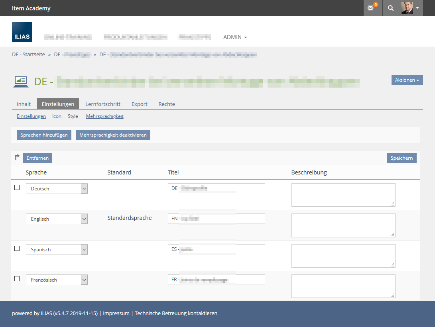Select the Mehrsprachigkeit sub-tab
Image resolution: width=435 pixels, height=327 pixels.
[x=104, y=116]
